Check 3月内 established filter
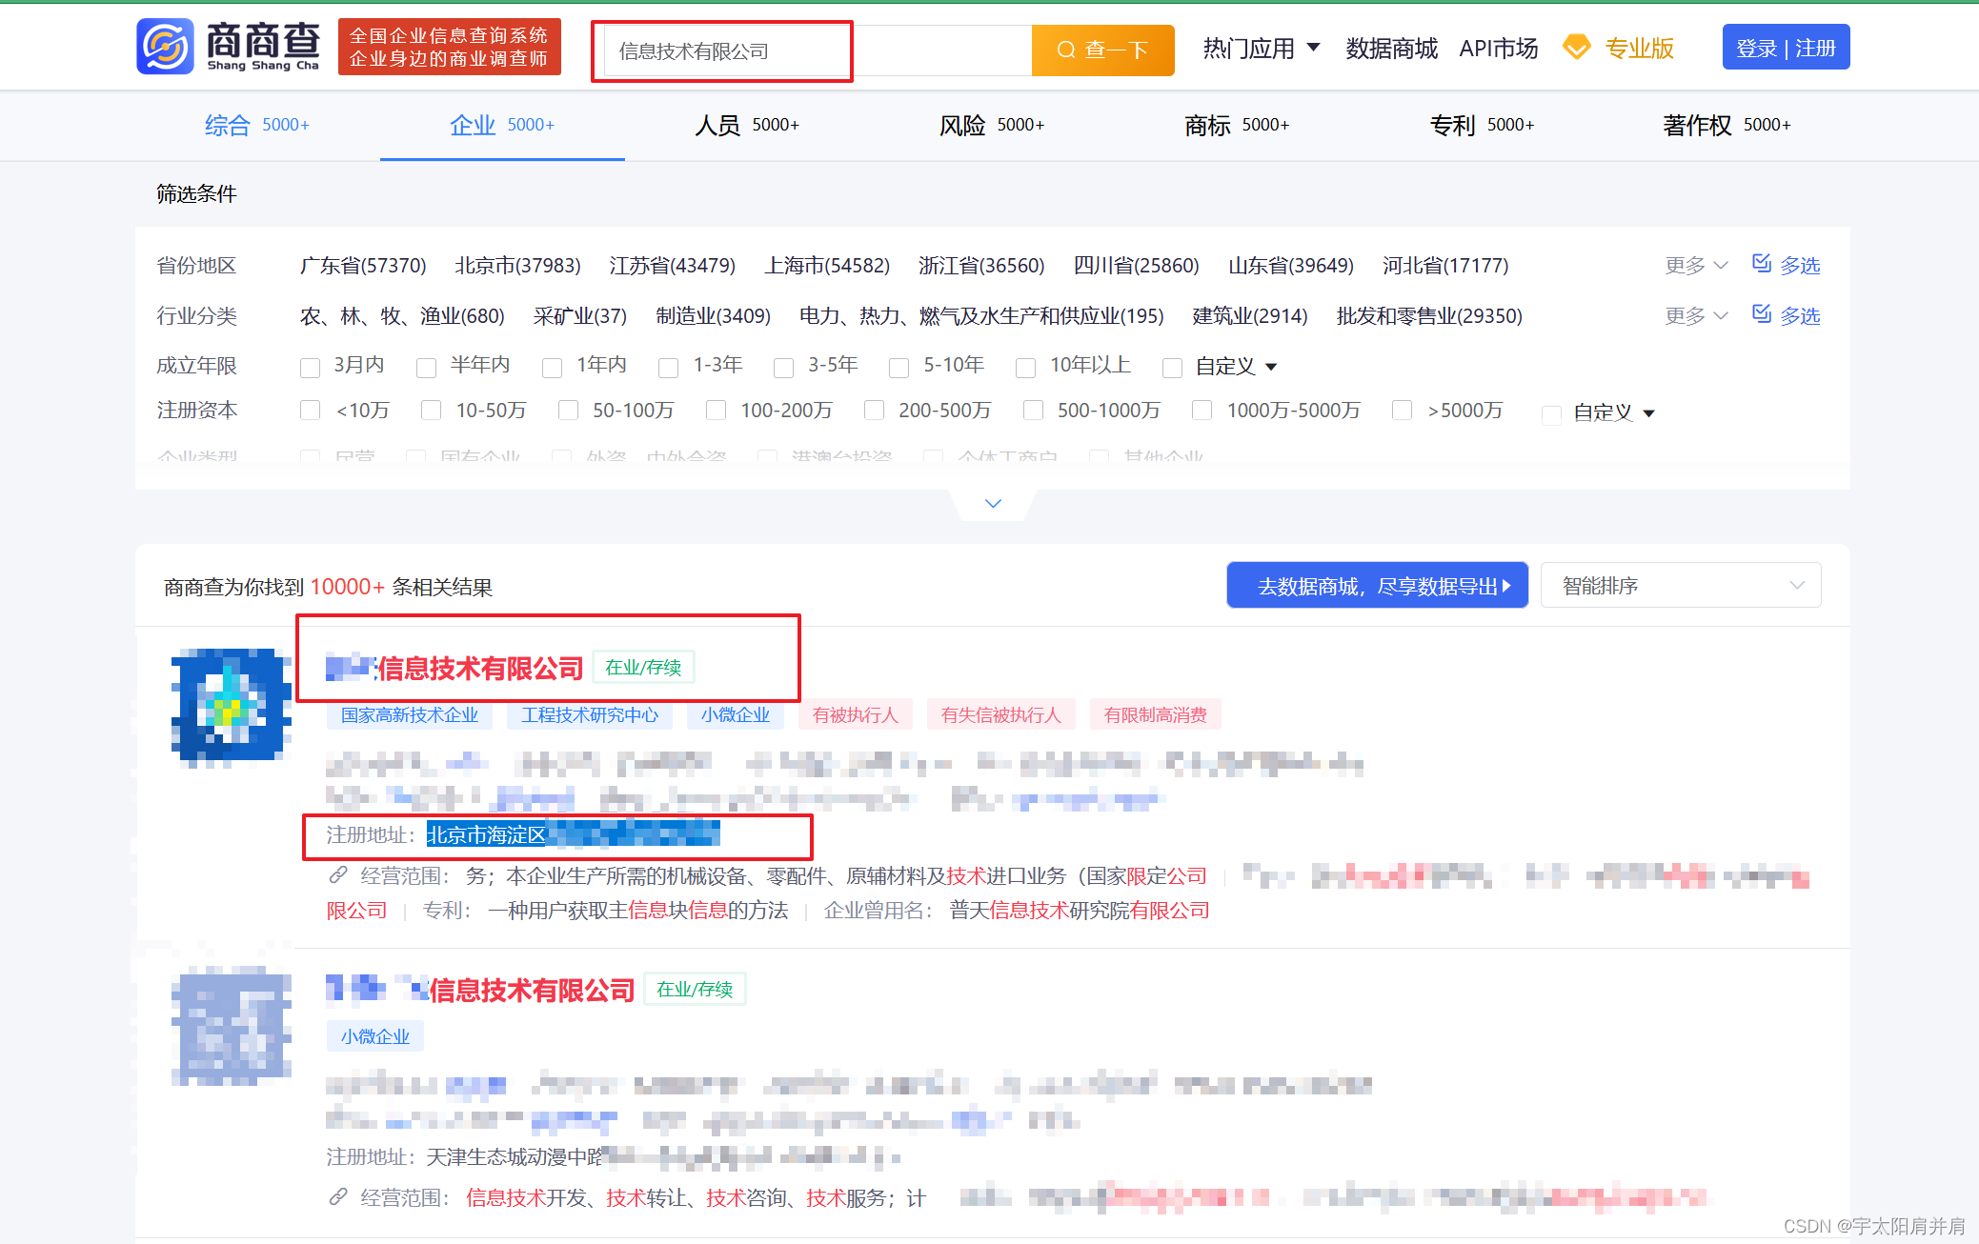The image size is (1979, 1244). point(310,367)
